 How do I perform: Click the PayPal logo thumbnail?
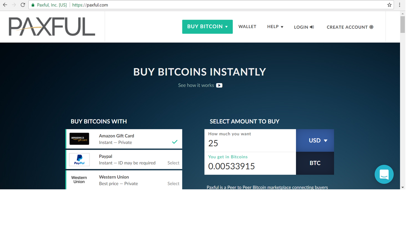coord(79,160)
